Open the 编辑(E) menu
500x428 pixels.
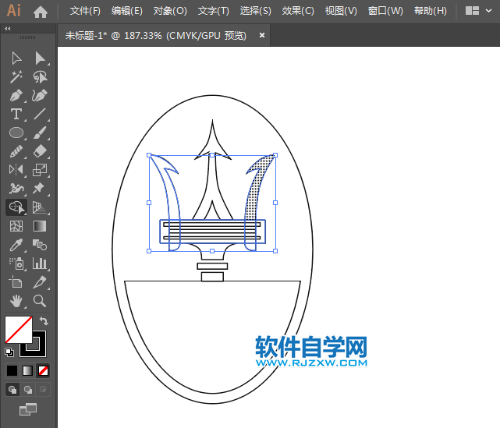pos(127,11)
